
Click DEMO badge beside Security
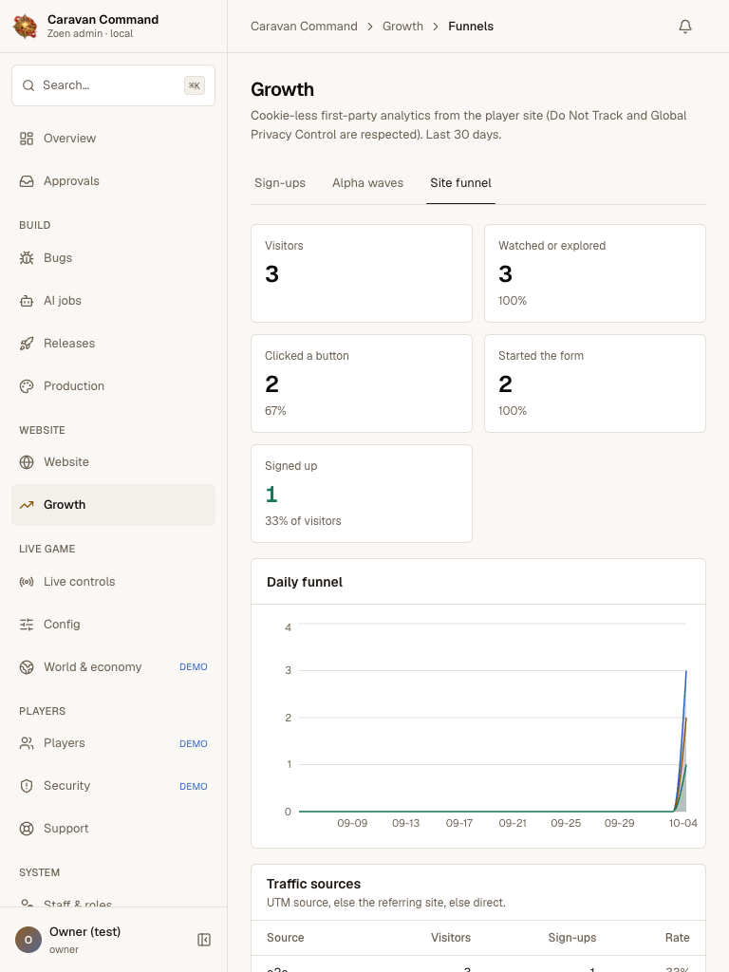(194, 786)
